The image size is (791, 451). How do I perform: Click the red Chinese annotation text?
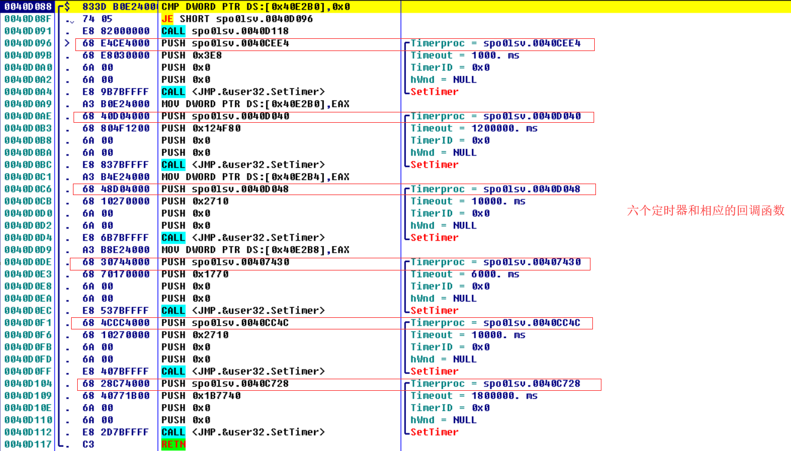pos(706,211)
